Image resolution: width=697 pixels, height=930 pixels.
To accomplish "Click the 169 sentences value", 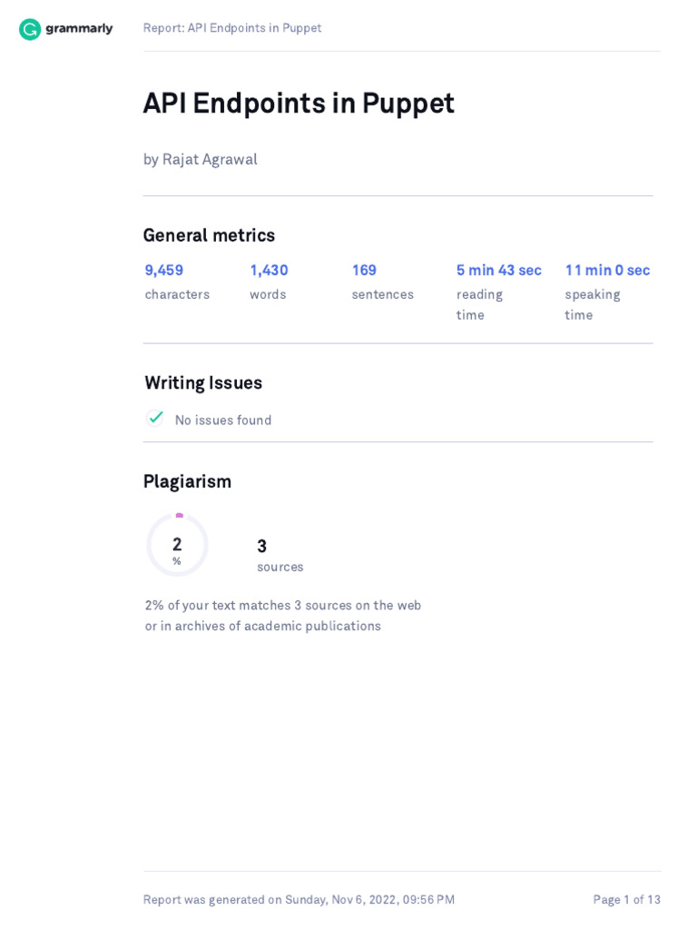I will point(364,271).
